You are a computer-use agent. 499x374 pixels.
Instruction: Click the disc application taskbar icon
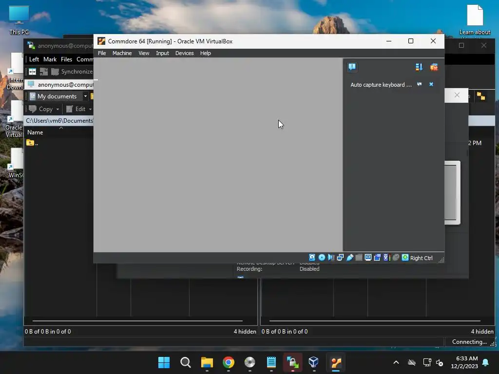[x=250, y=362]
